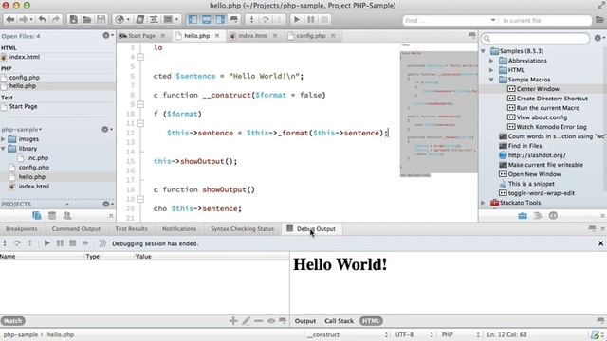Expand the Stackato Tools folder
Viewport: 607px width, 341px height.
point(483,203)
